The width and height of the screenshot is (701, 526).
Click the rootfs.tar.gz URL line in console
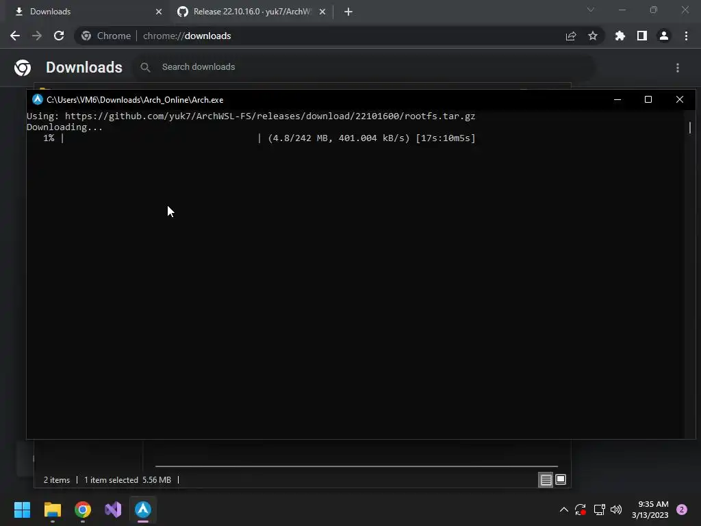[x=251, y=116]
